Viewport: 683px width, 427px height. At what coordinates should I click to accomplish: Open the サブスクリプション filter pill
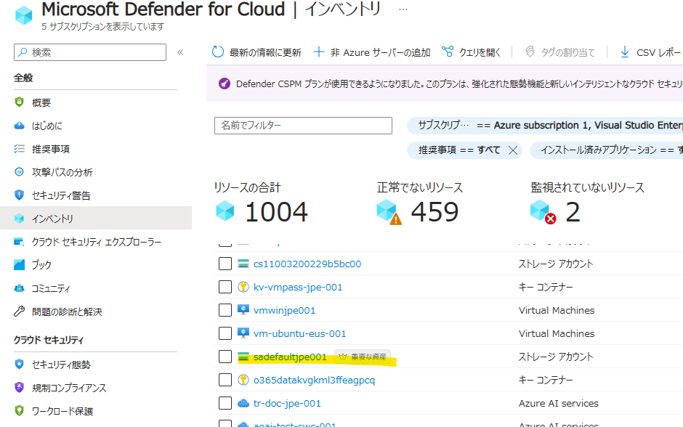(x=545, y=126)
